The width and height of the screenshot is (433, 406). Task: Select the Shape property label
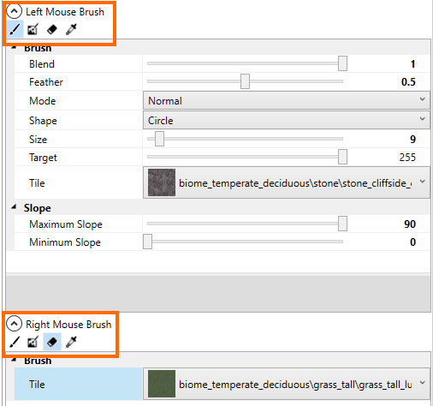tap(43, 121)
